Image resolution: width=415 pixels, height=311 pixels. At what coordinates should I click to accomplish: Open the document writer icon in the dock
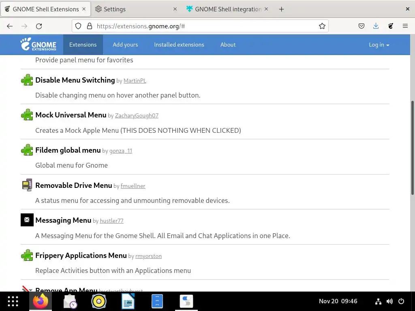pyautogui.click(x=128, y=301)
